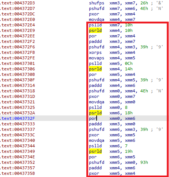Image resolution: width=169 pixels, height=177 pixels.
Task: Click pslld on the xmm5, 0Ch line
Action: coord(95,63)
